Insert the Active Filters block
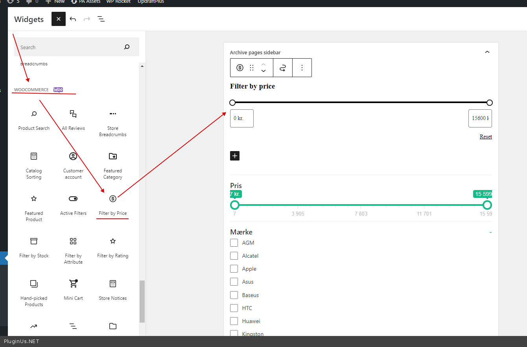 point(73,204)
